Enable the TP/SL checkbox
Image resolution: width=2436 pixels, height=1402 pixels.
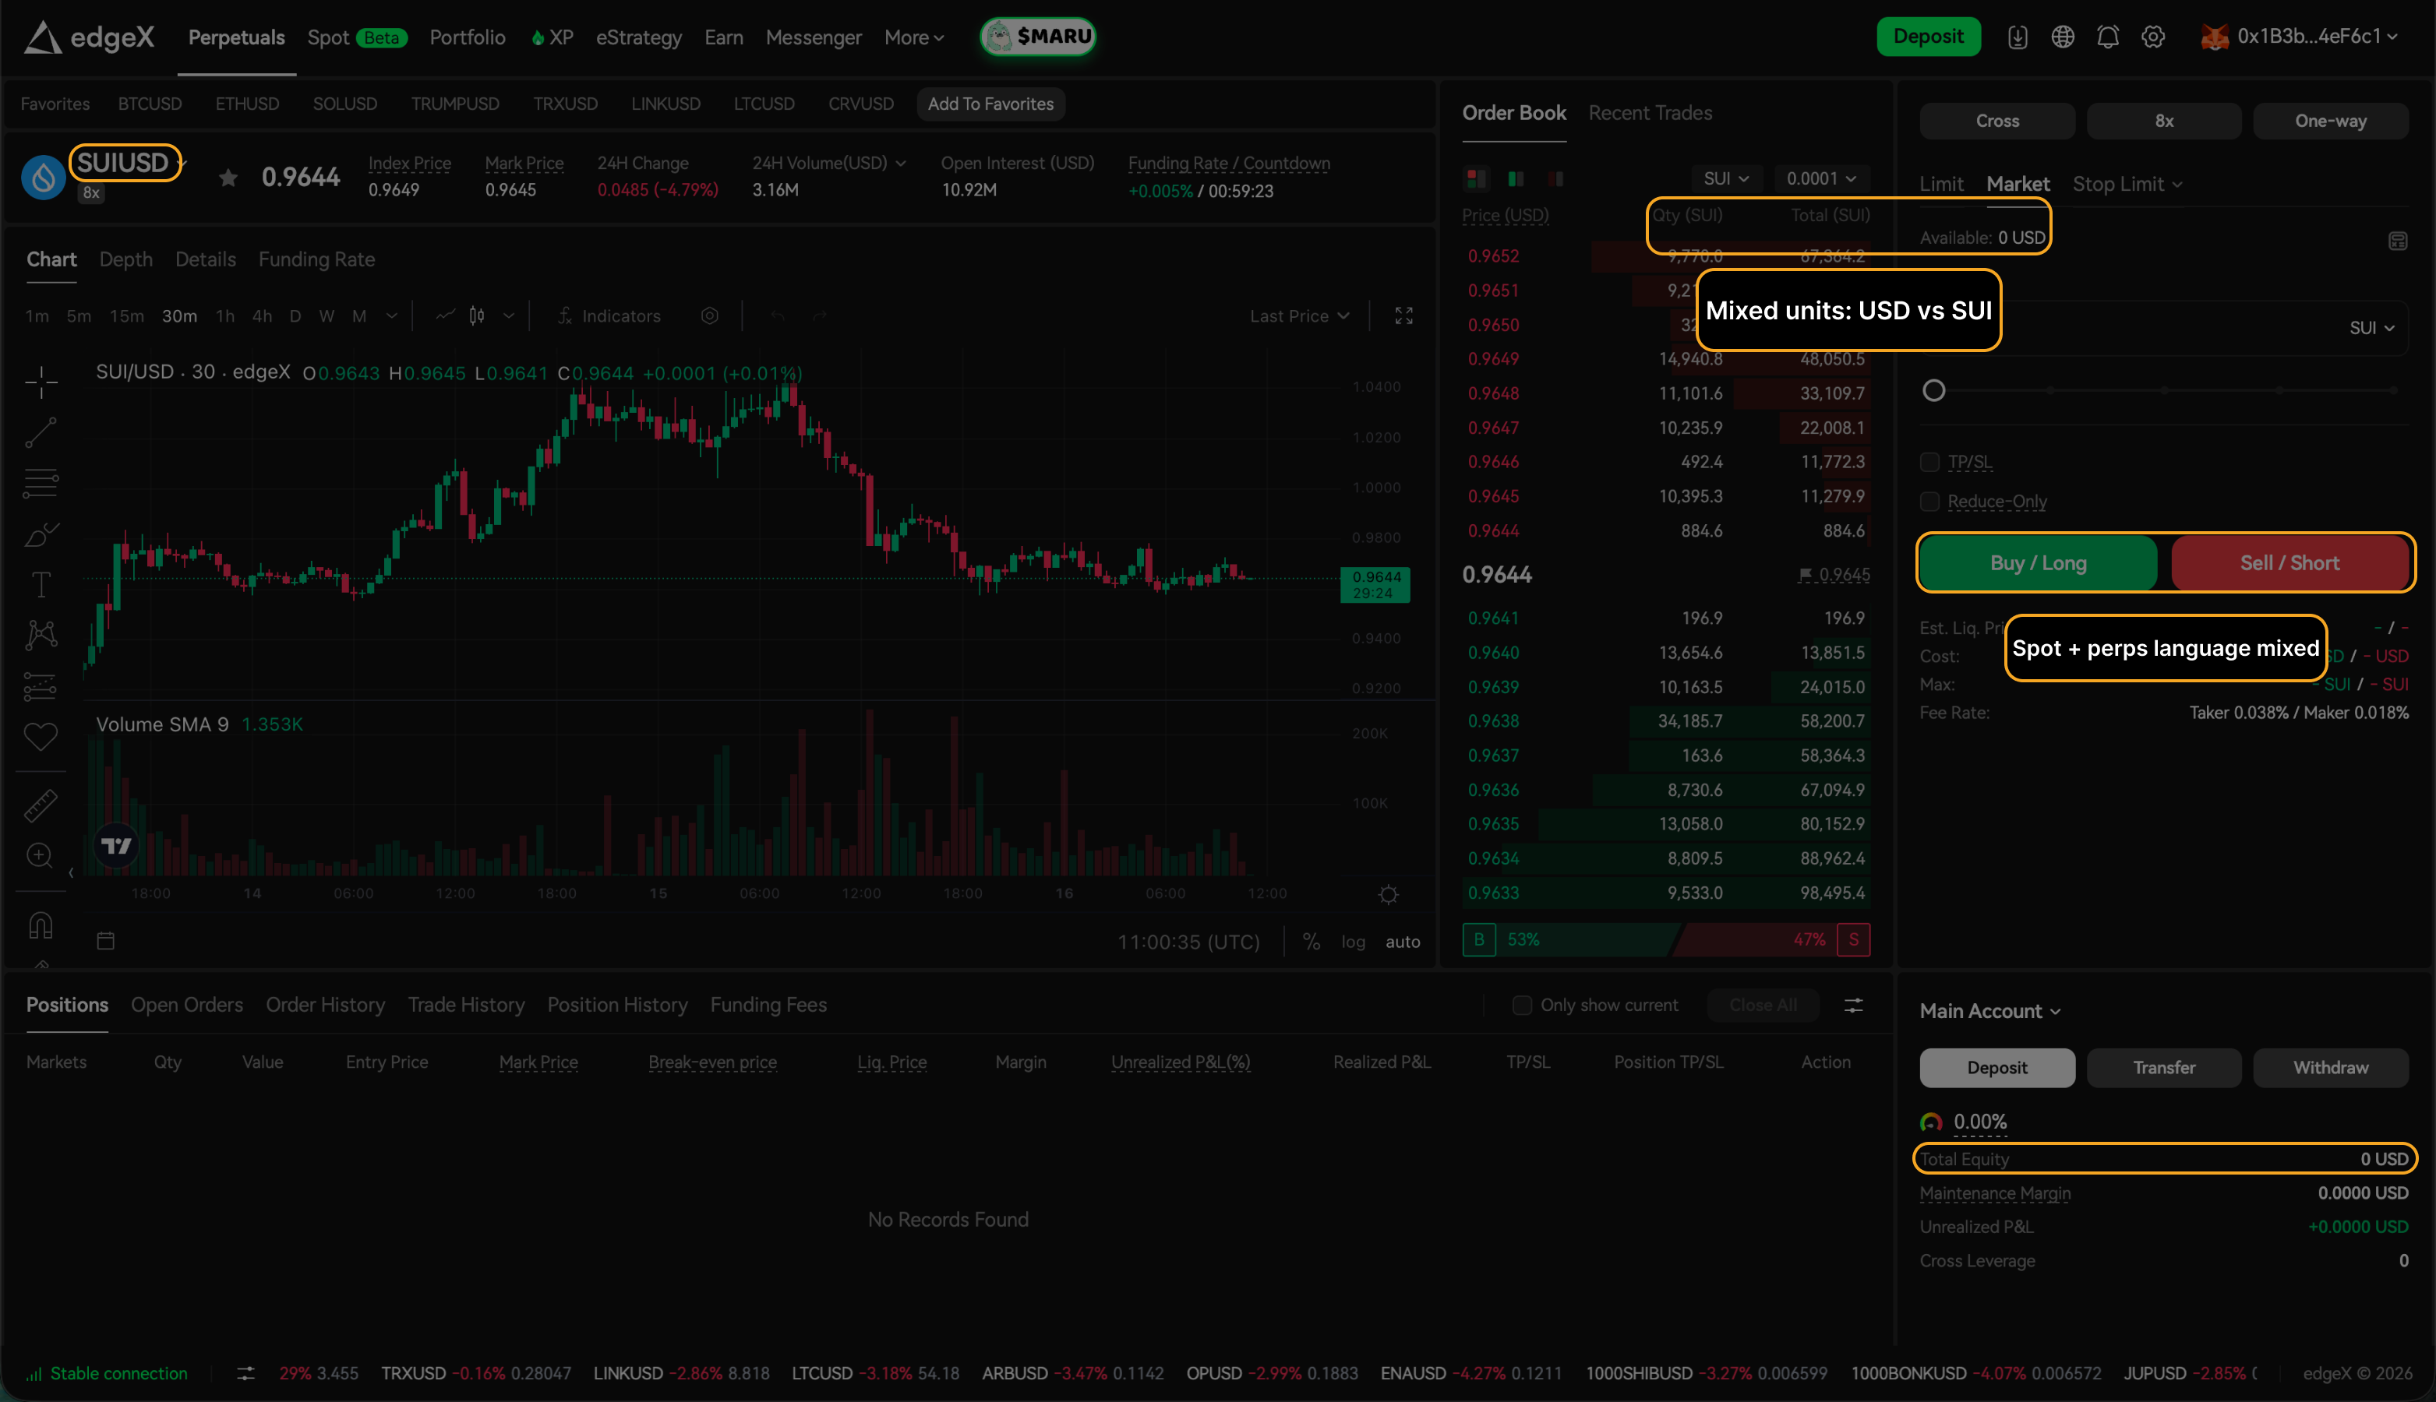pos(1929,462)
